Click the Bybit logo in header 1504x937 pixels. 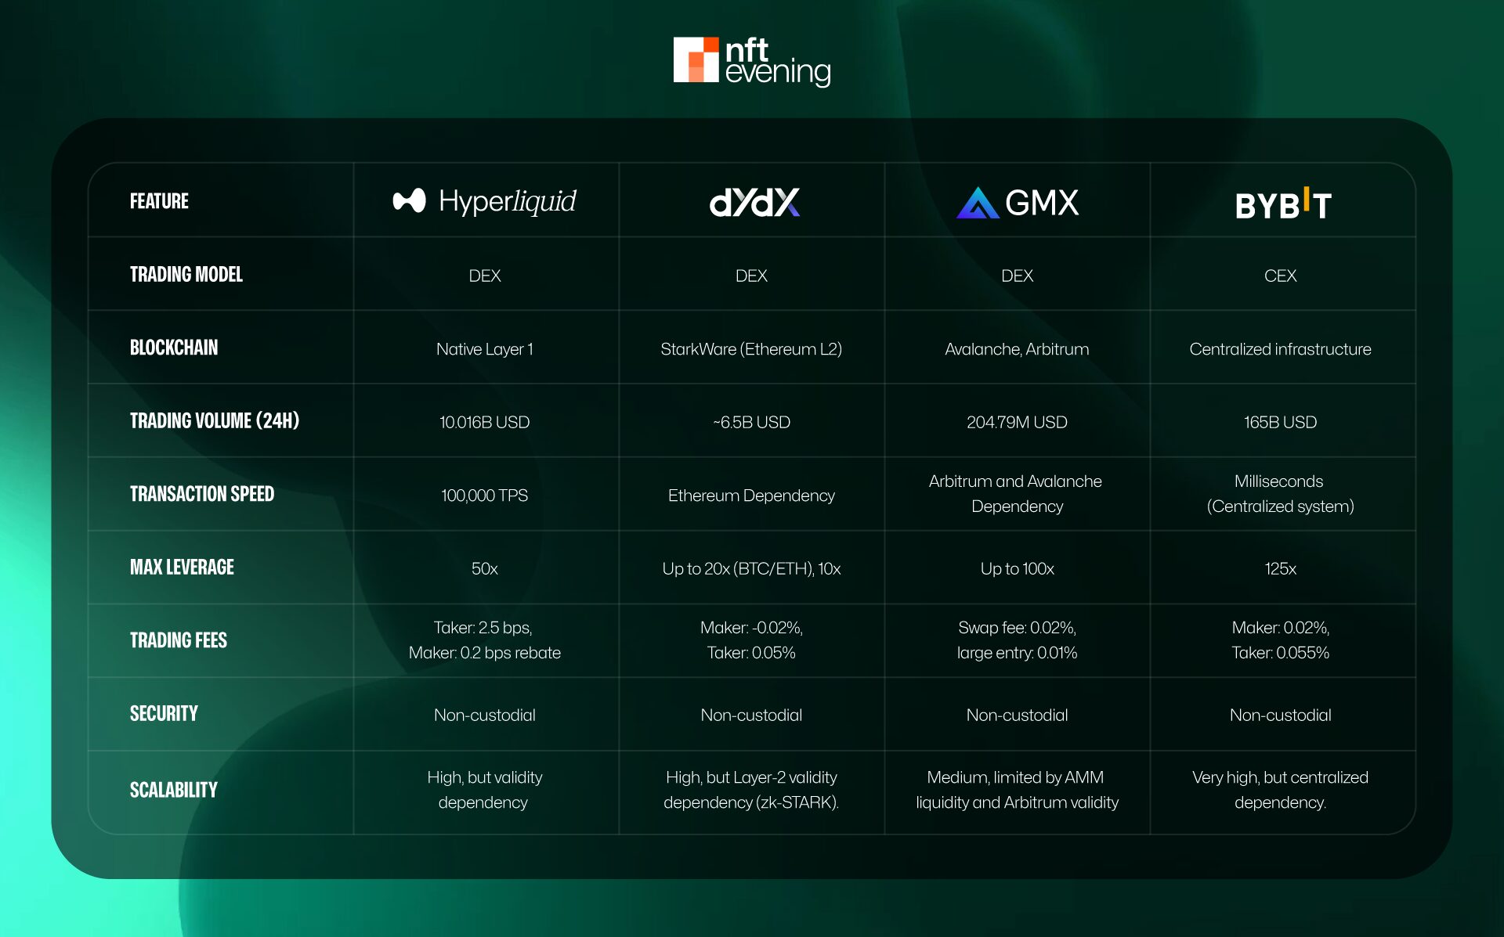click(1282, 204)
